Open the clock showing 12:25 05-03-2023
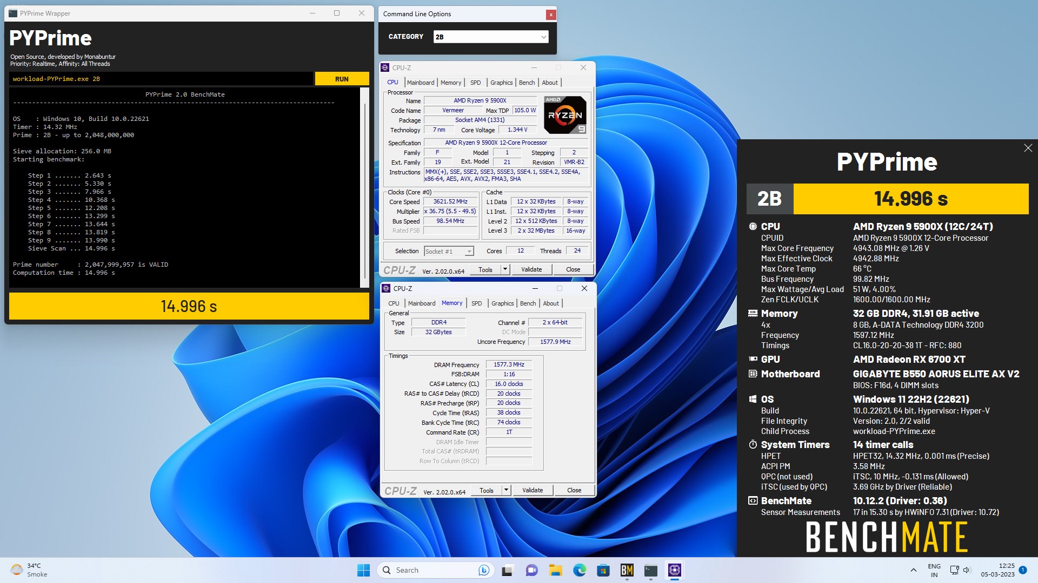 tap(998, 570)
